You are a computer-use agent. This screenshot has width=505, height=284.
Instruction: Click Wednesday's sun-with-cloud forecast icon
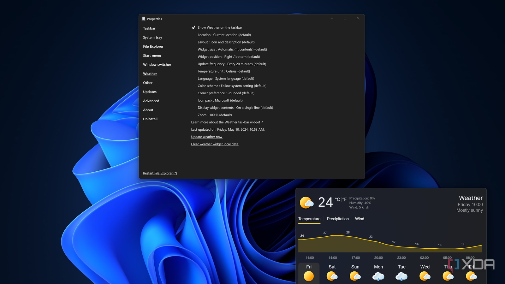point(425,276)
